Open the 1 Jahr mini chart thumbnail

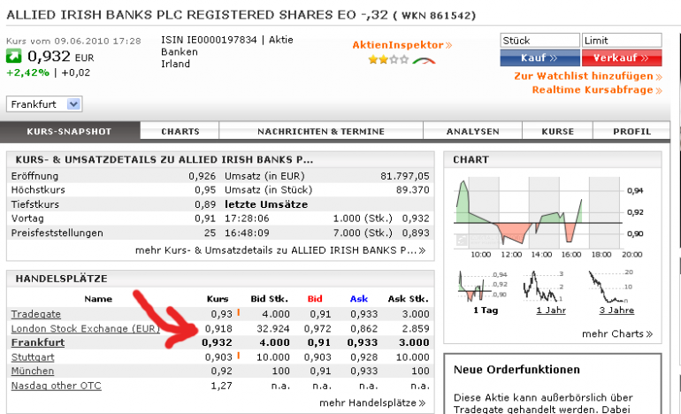point(542,287)
